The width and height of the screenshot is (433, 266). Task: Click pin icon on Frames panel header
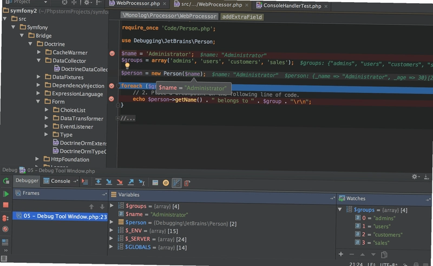104,195
